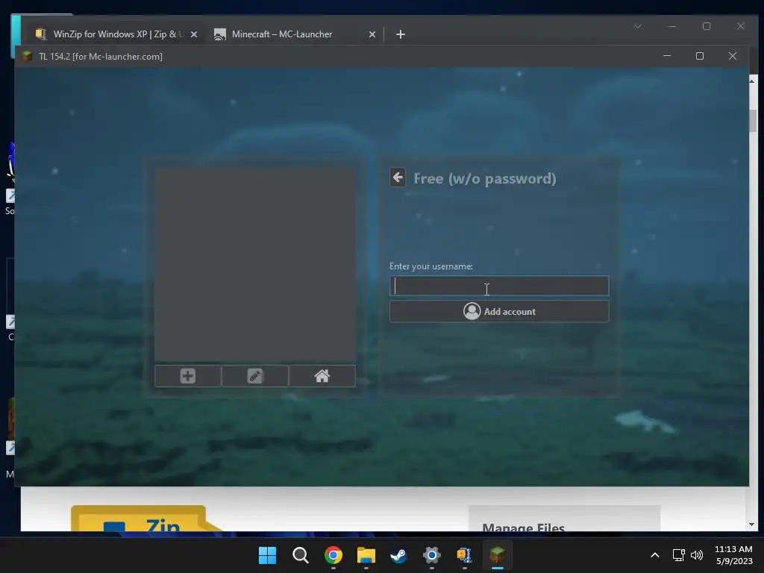The width and height of the screenshot is (764, 573).
Task: Click the back arrow beside Free (w/o password)
Action: click(x=398, y=178)
